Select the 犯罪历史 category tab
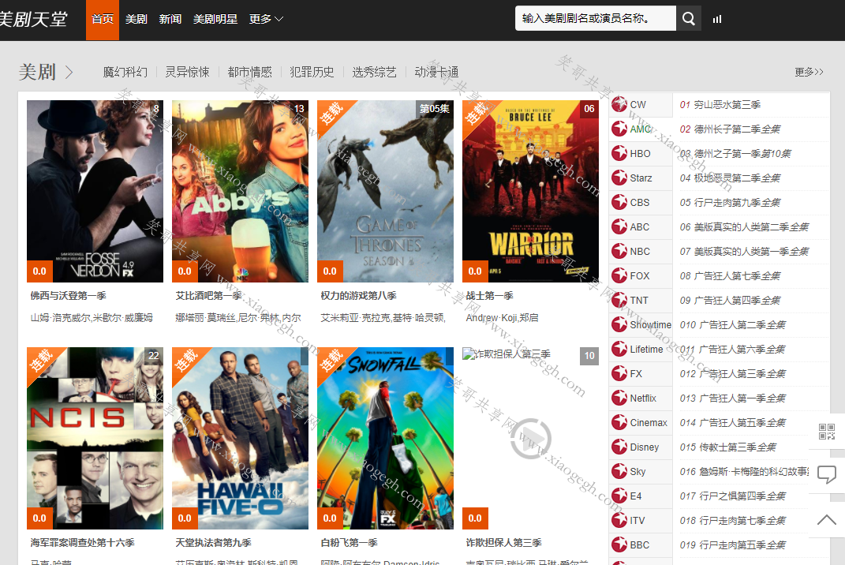Viewport: 845px width, 565px height. [x=312, y=72]
